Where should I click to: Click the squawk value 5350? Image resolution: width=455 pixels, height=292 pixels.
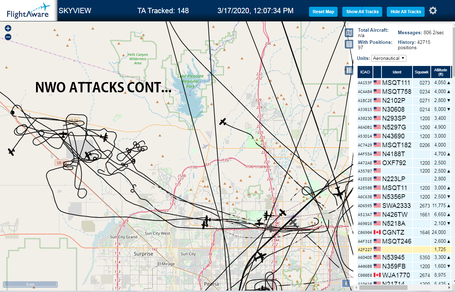425,257
